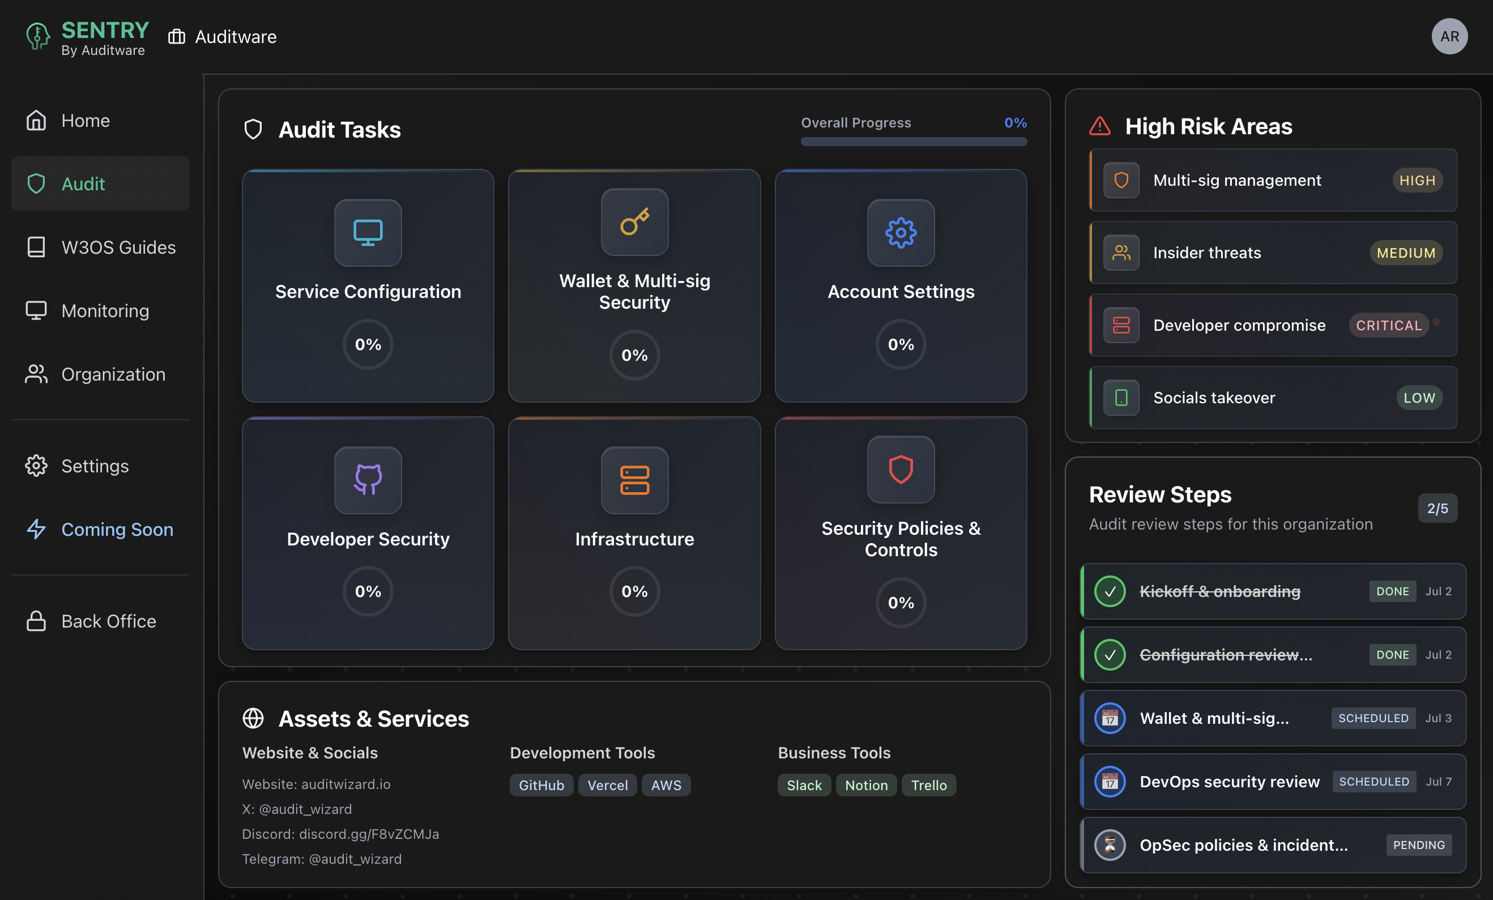Click the Audit Tasks shield icon
This screenshot has height=900, width=1493.
pos(253,129)
